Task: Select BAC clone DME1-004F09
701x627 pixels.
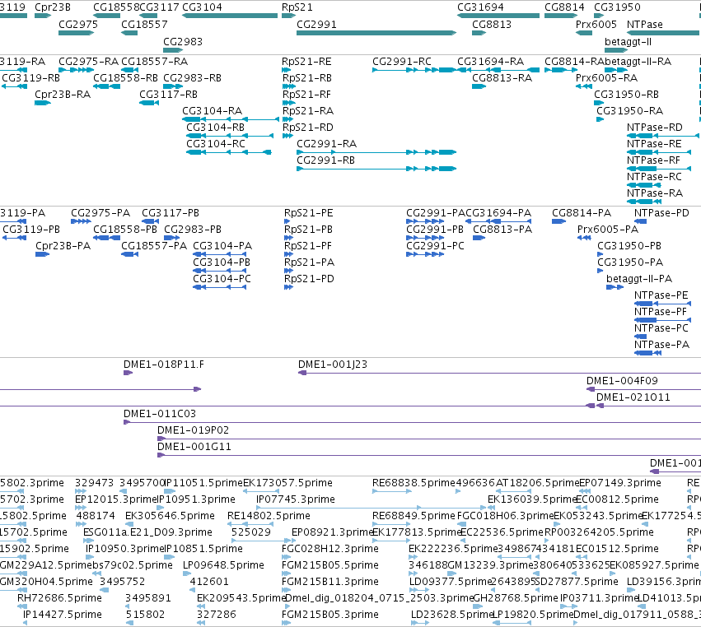Action: 644,389
